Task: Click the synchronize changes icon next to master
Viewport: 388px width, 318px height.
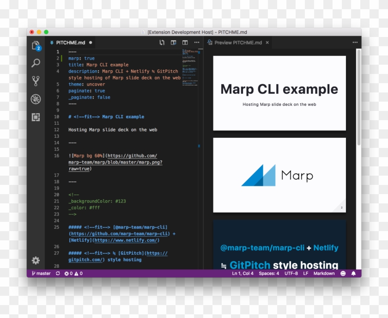Action: (57, 273)
